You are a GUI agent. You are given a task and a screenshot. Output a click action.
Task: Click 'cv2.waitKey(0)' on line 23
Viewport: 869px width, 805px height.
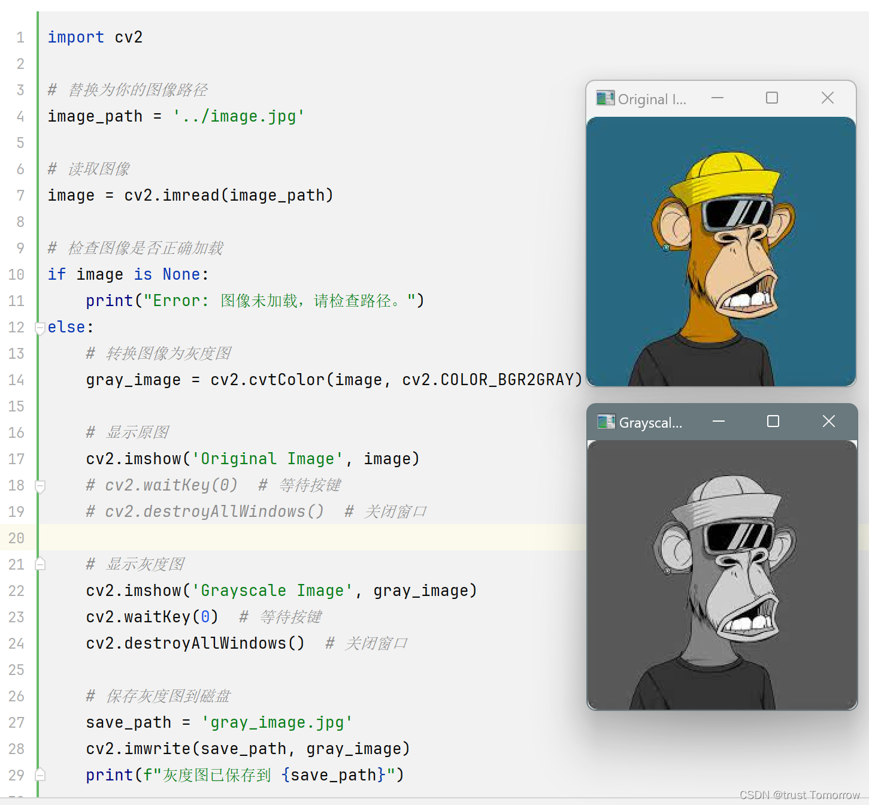tap(152, 617)
